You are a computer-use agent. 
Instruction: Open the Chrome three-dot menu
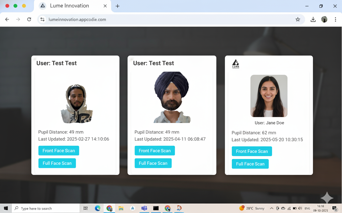[x=335, y=19]
